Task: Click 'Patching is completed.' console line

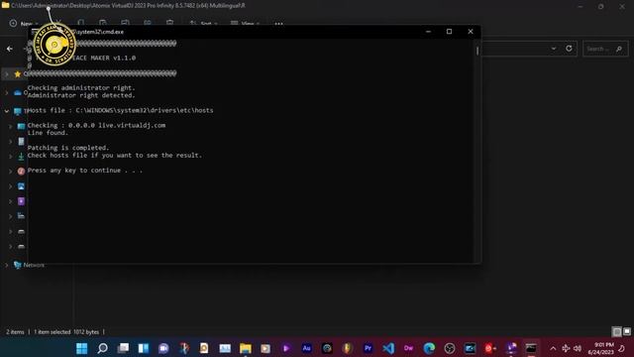Action: coord(68,148)
